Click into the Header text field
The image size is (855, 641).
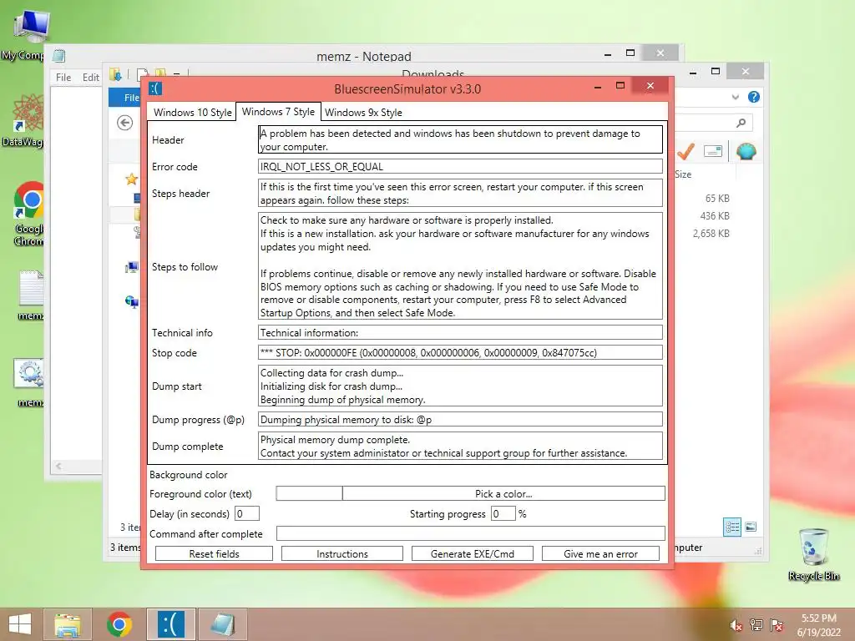click(x=460, y=139)
